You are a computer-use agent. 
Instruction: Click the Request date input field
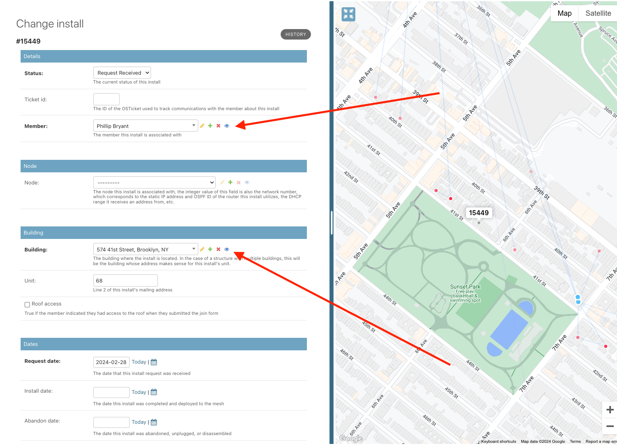111,362
